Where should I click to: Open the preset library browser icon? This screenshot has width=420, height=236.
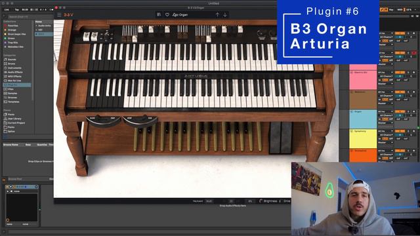coord(159,14)
